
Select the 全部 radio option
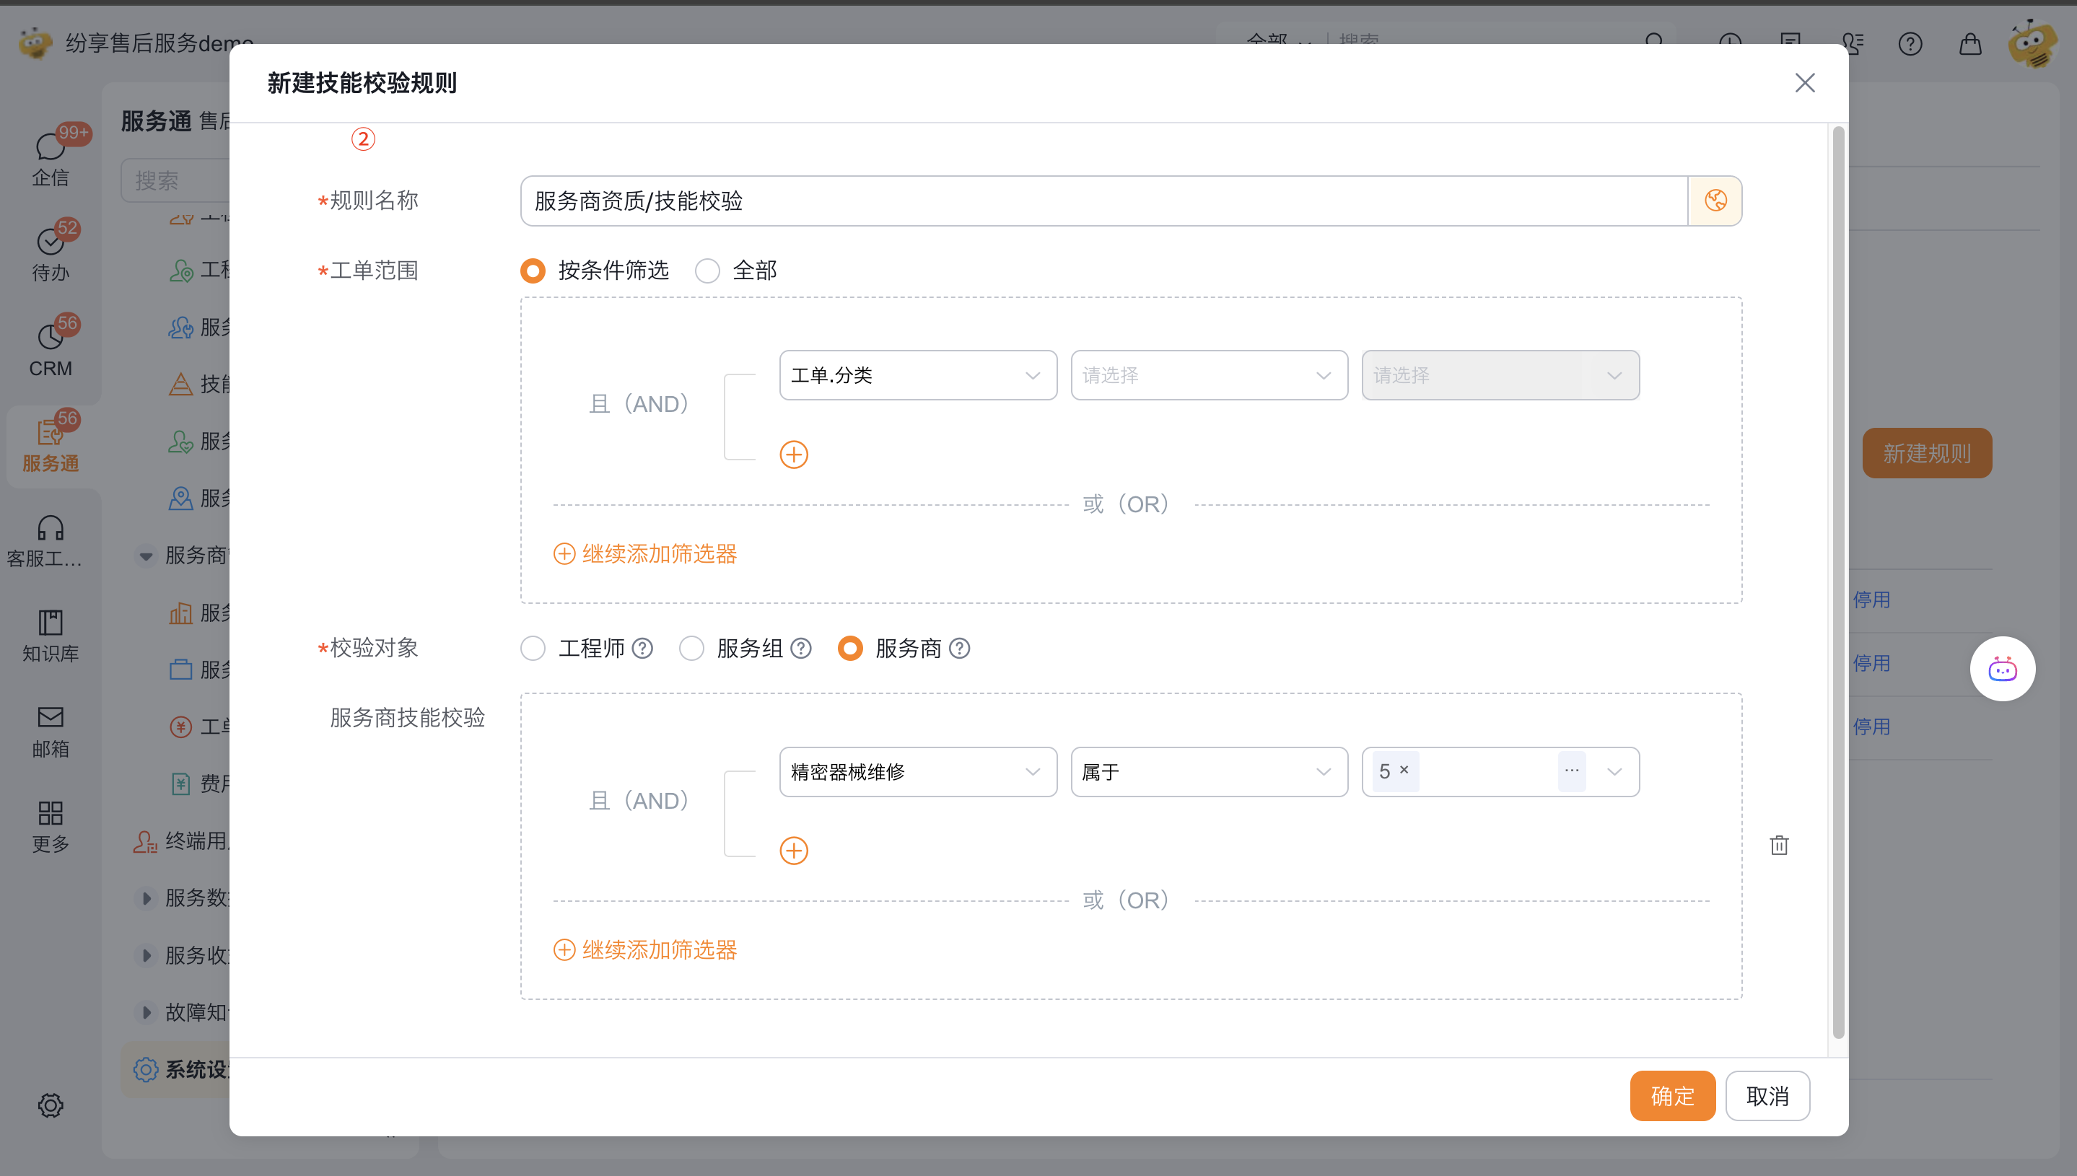[708, 271]
